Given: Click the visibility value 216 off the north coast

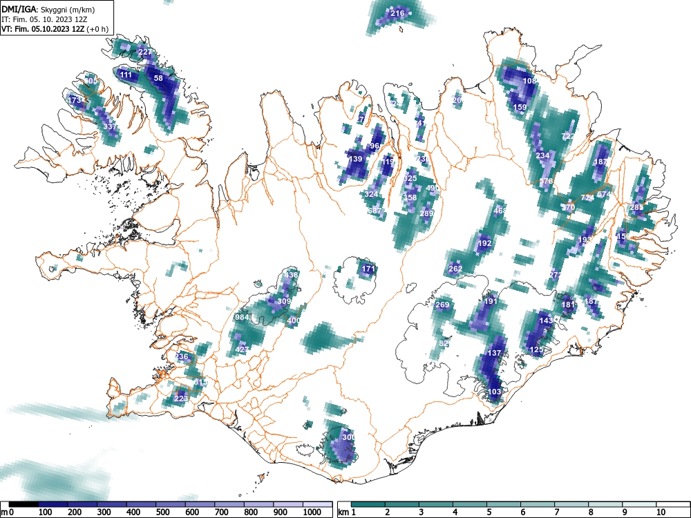Looking at the screenshot, I should pyautogui.click(x=397, y=13).
